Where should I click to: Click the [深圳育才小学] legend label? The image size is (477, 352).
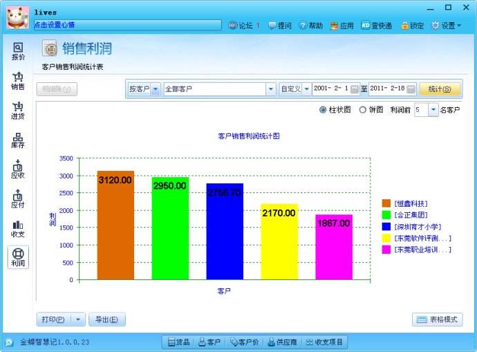418,227
